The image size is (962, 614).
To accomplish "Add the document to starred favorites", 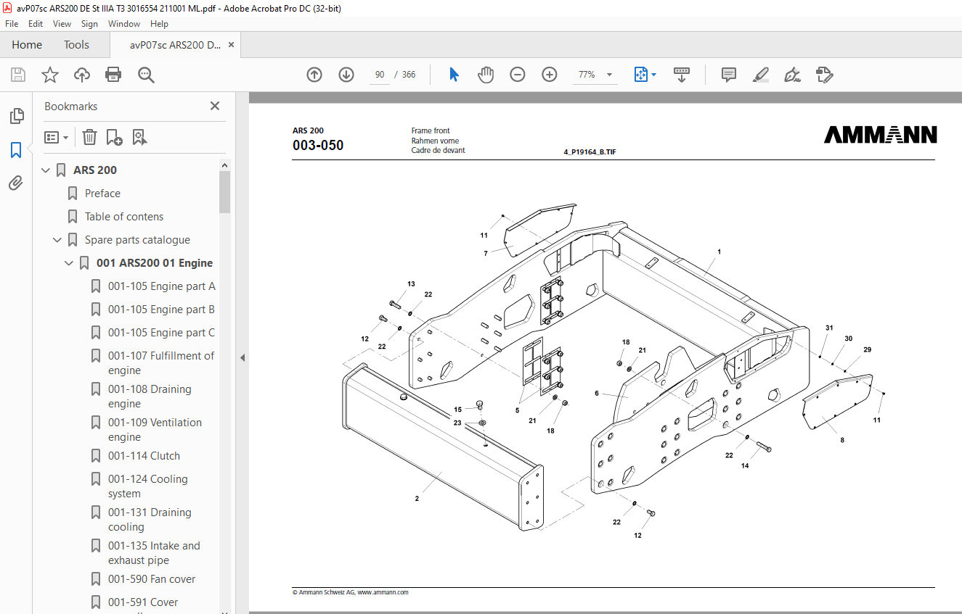I will tap(50, 75).
